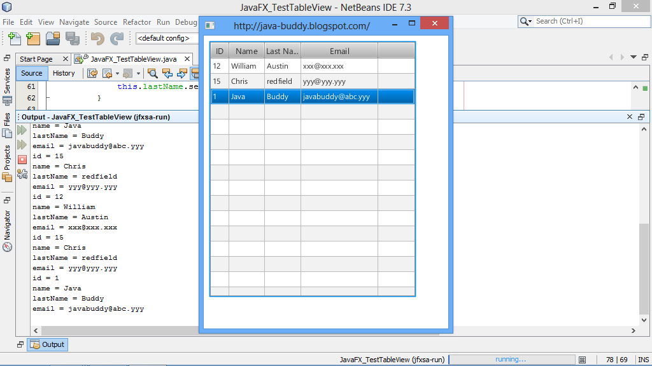Viewport: 652px width, 366px height.
Task: Click the Redo arrow icon
Action: tap(117, 39)
